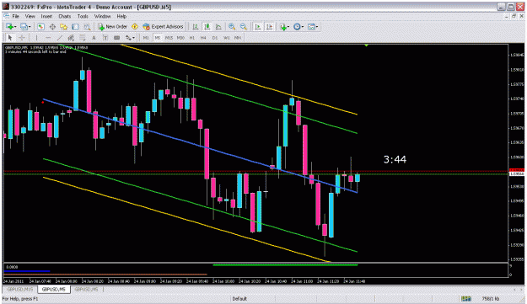Screen dimensions: 527x304
Task: Select the Fibonacci retracement tool
Action: click(x=83, y=38)
